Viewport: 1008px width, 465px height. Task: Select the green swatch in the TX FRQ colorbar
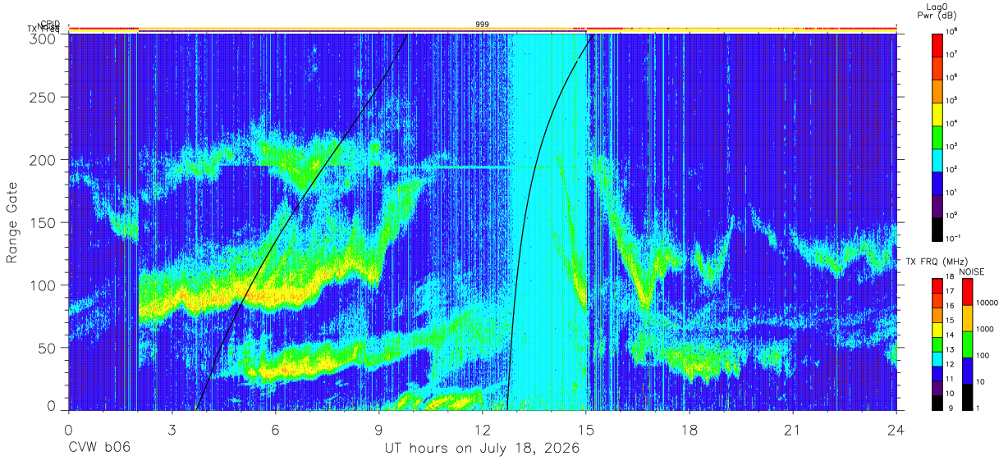click(937, 344)
